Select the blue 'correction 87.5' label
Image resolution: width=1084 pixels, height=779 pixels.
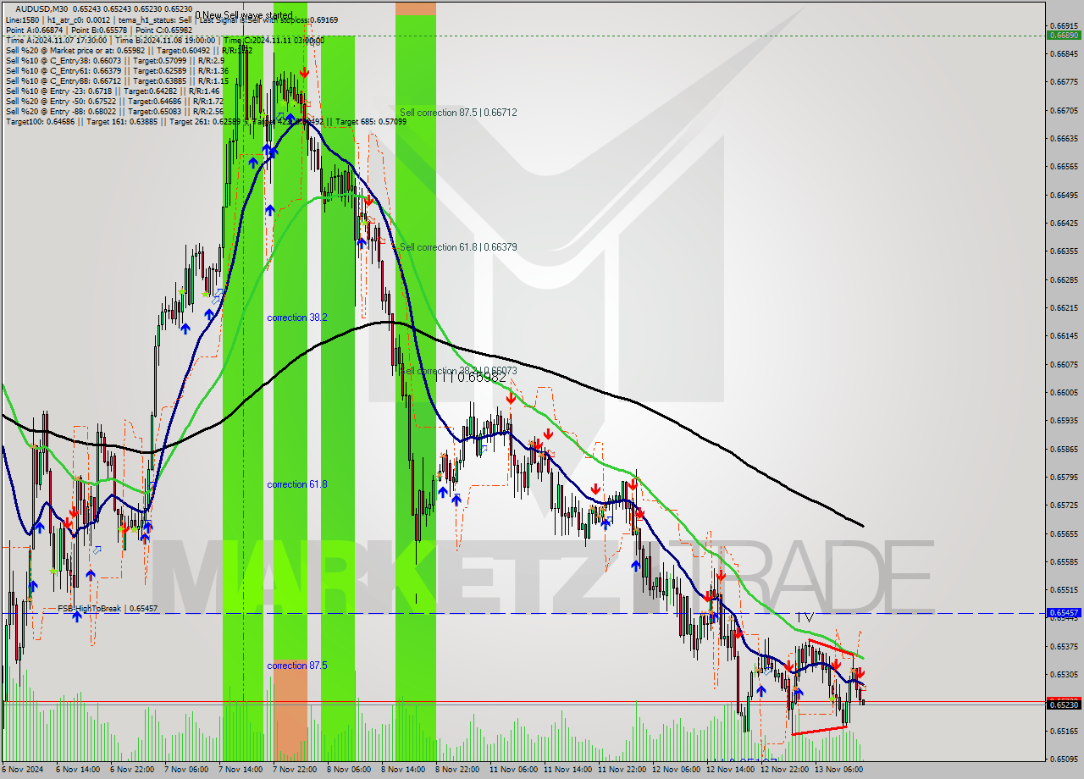(297, 666)
